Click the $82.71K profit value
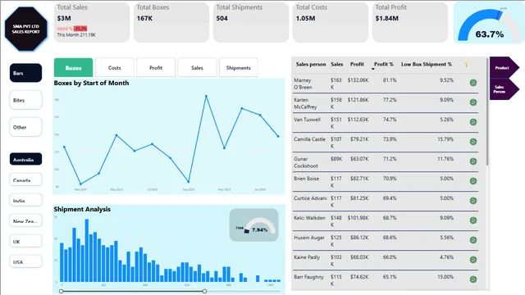 [359, 179]
